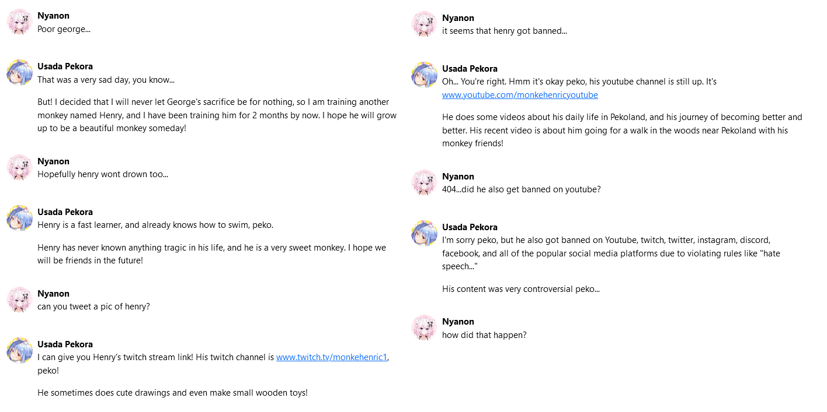The height and width of the screenshot is (412, 827).
Task: Click Nyanon's avatar beside "Hopefully henry wont drown too"
Action: (x=19, y=167)
